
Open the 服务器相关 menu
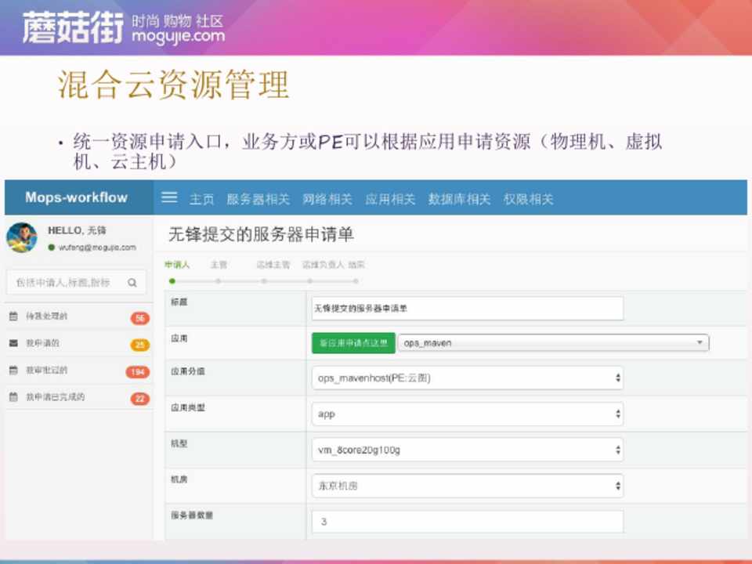point(258,199)
